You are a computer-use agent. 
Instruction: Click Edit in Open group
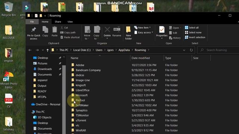coord(173,33)
